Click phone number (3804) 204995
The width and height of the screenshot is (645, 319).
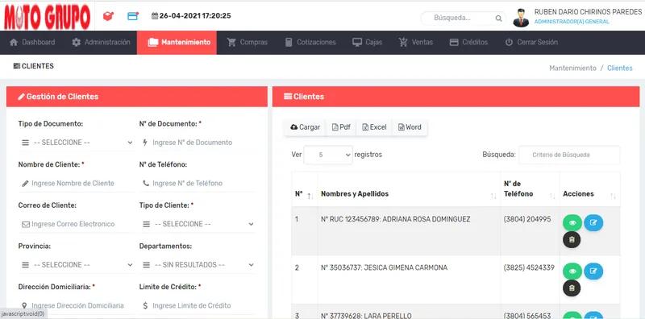[x=527, y=220]
